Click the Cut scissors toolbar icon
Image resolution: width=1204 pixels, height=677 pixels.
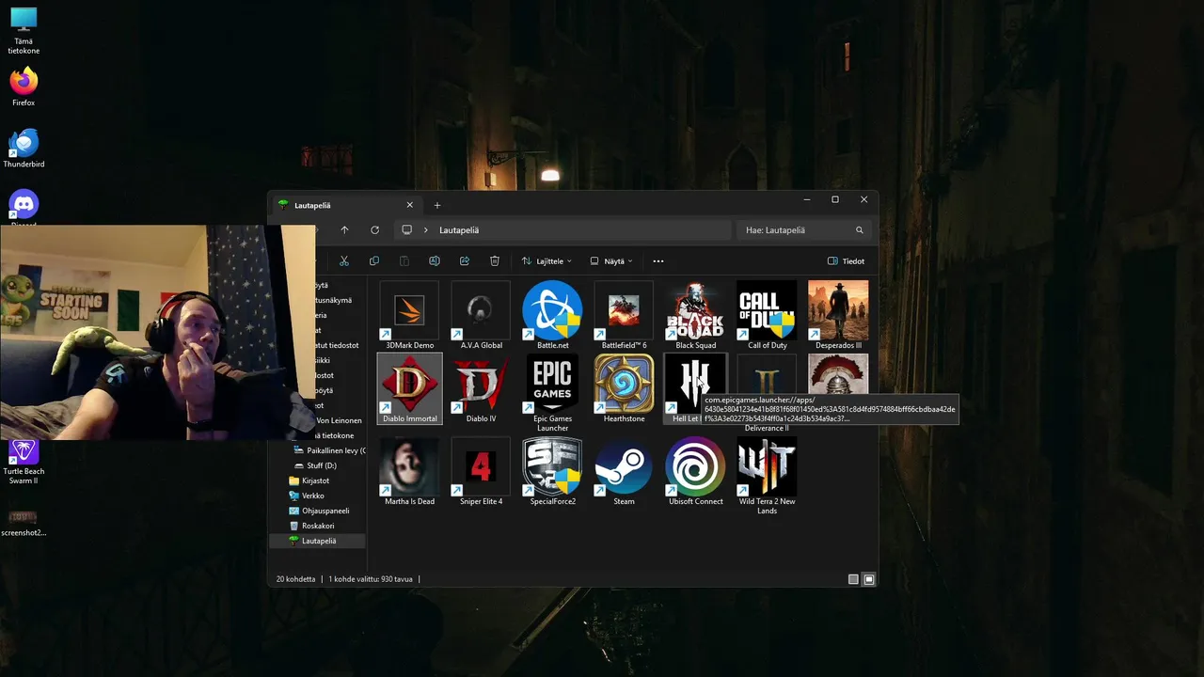[x=344, y=260]
